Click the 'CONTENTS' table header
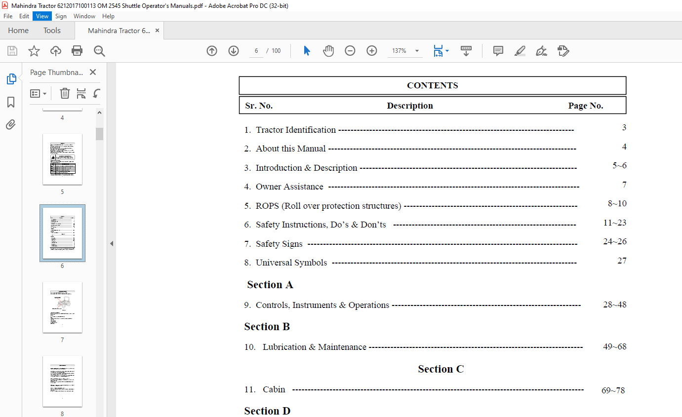The width and height of the screenshot is (682, 417). (x=433, y=85)
